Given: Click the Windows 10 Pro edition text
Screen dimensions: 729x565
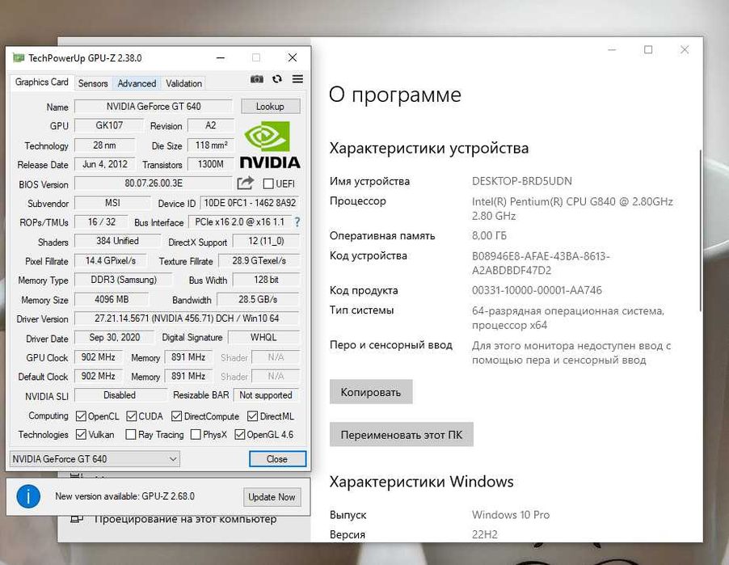Looking at the screenshot, I should 511,515.
